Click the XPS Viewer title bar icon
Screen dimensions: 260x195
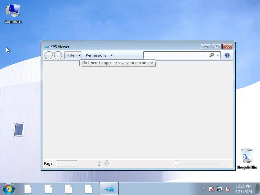[x=46, y=47]
